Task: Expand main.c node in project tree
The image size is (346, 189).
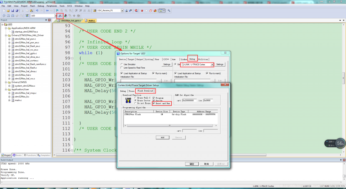Action: click(x=9, y=100)
